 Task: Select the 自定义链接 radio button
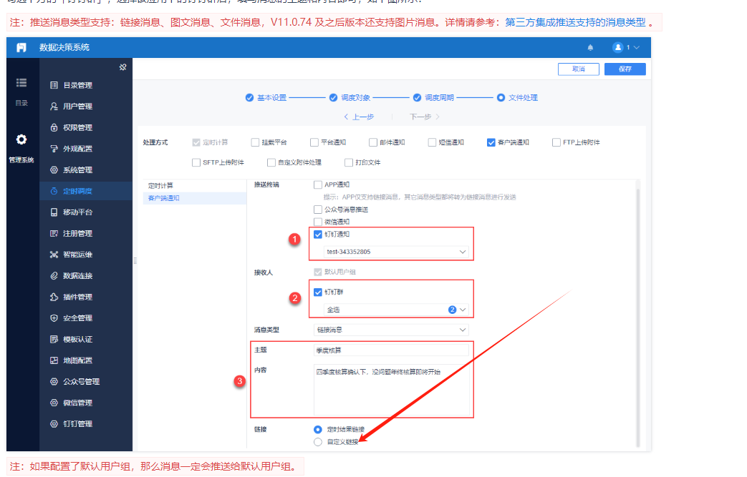point(318,442)
